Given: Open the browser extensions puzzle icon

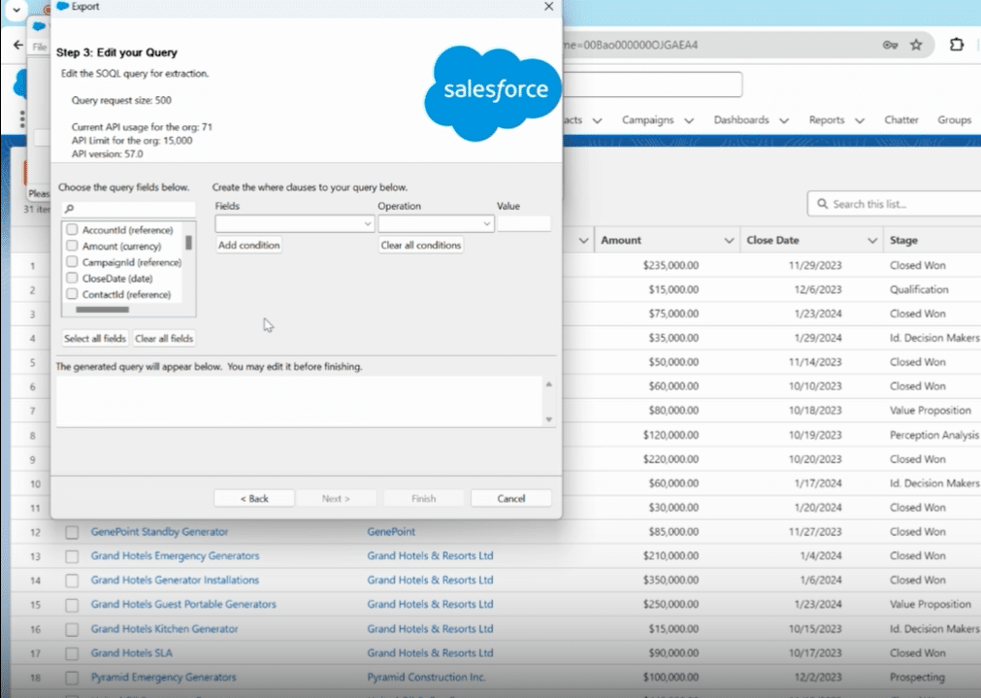Looking at the screenshot, I should pos(957,45).
